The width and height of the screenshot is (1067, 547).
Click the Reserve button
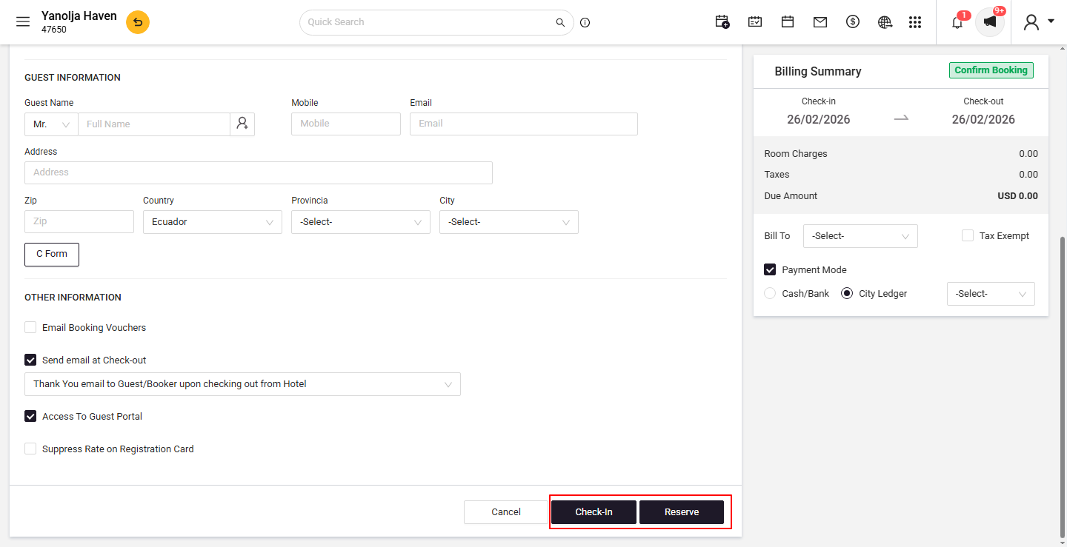682,512
